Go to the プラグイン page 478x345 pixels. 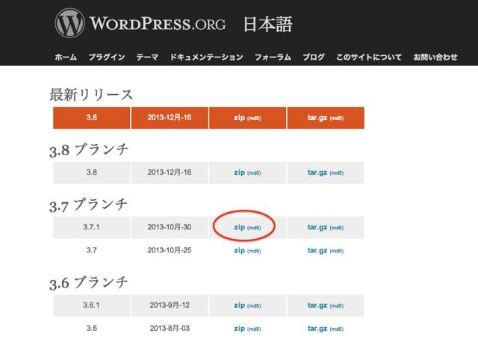pos(106,57)
